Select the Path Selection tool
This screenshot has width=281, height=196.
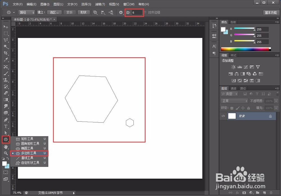(6, 133)
